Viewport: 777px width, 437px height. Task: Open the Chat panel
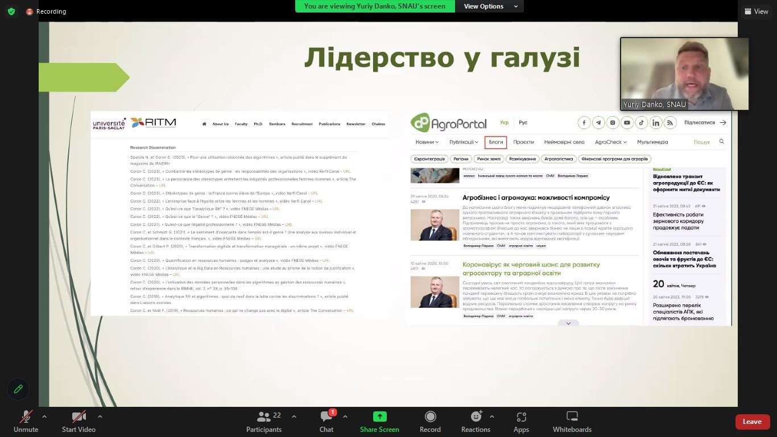pos(326,422)
